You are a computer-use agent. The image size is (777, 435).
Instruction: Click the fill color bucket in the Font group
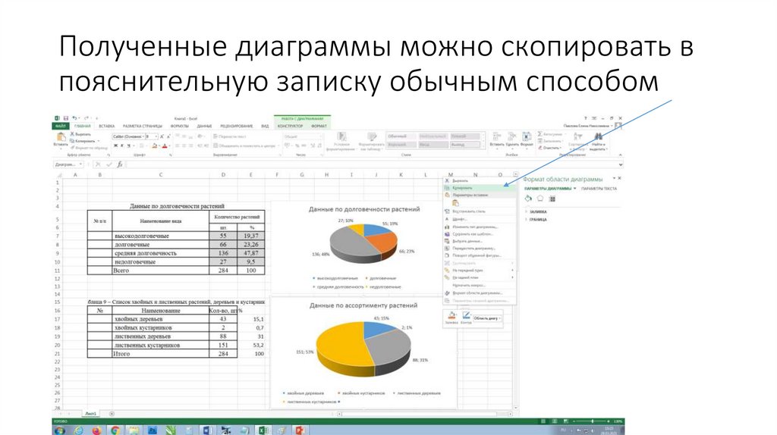(154, 146)
